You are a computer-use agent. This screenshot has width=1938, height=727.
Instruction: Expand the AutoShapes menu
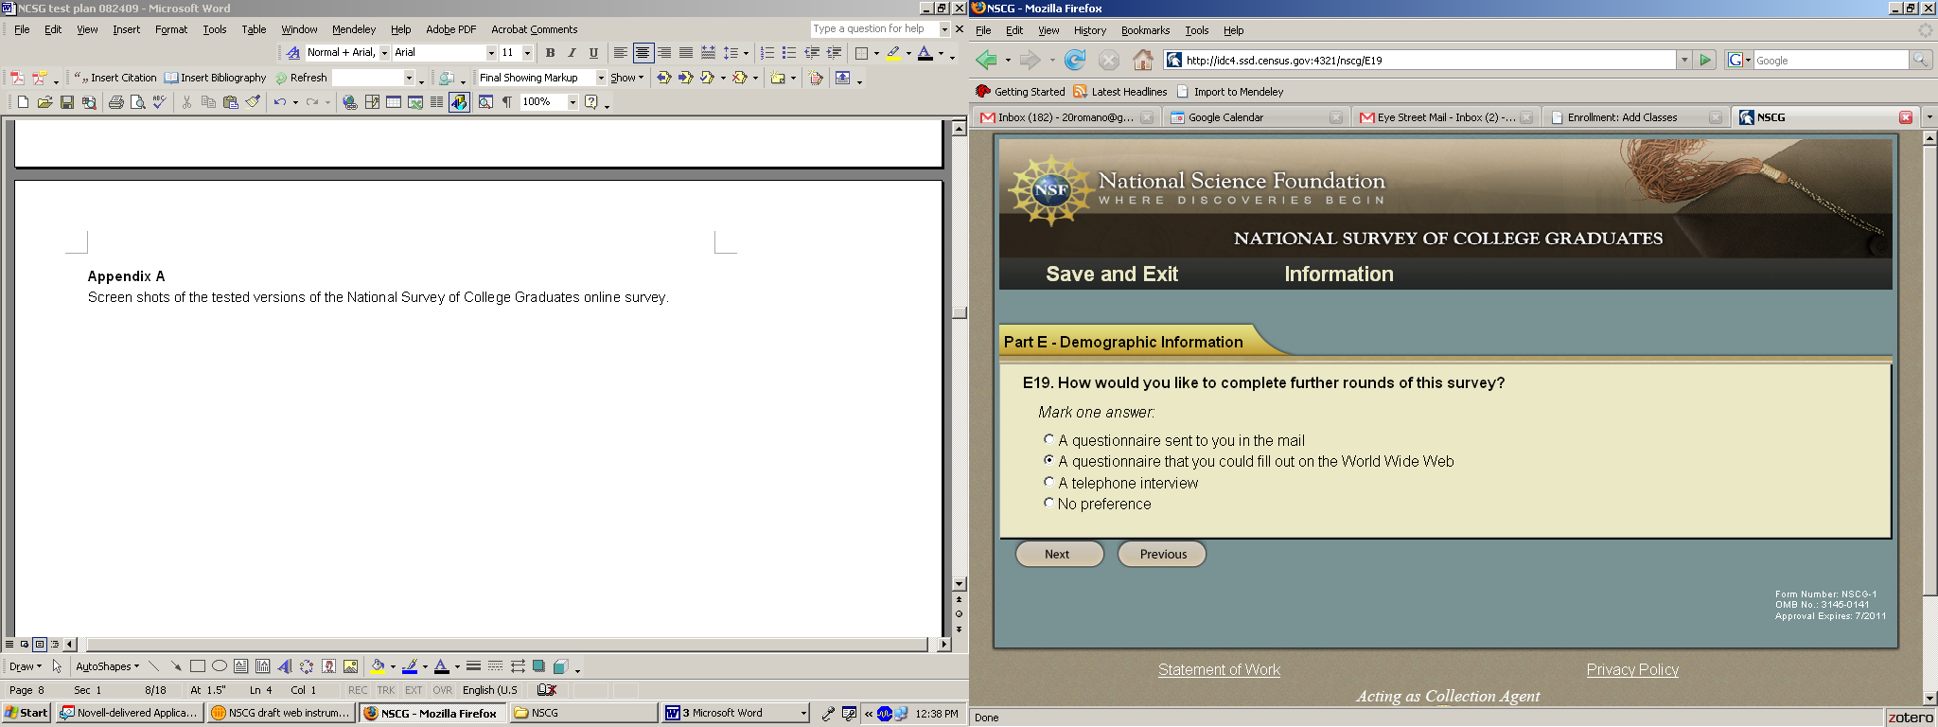pos(107,666)
